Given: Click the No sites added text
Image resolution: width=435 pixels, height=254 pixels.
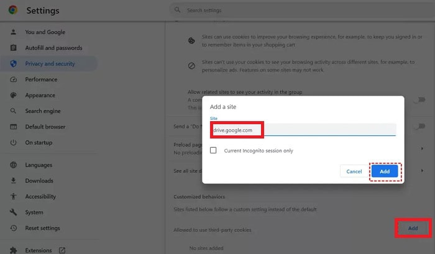Looking at the screenshot, I should [206, 248].
